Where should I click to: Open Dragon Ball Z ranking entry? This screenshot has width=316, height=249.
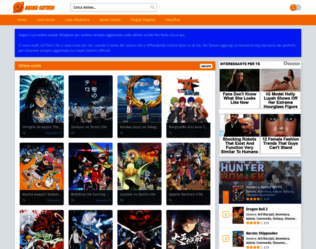click(x=260, y=216)
